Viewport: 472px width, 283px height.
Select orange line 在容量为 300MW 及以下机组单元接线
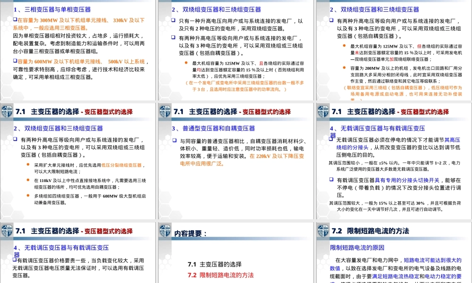79,24
